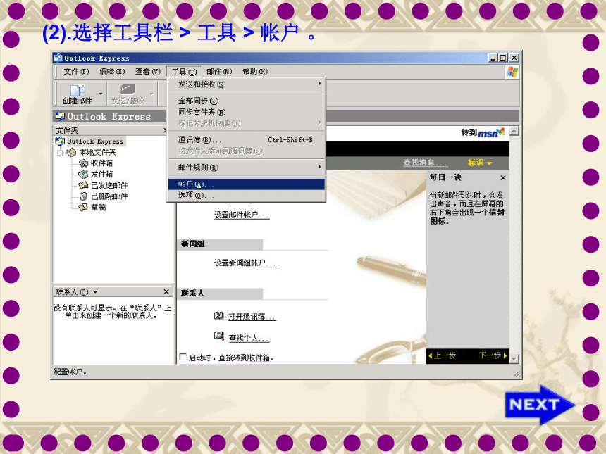
Task: Click the Send/Receive (发送/接收) toolbar icon
Action: click(x=128, y=90)
